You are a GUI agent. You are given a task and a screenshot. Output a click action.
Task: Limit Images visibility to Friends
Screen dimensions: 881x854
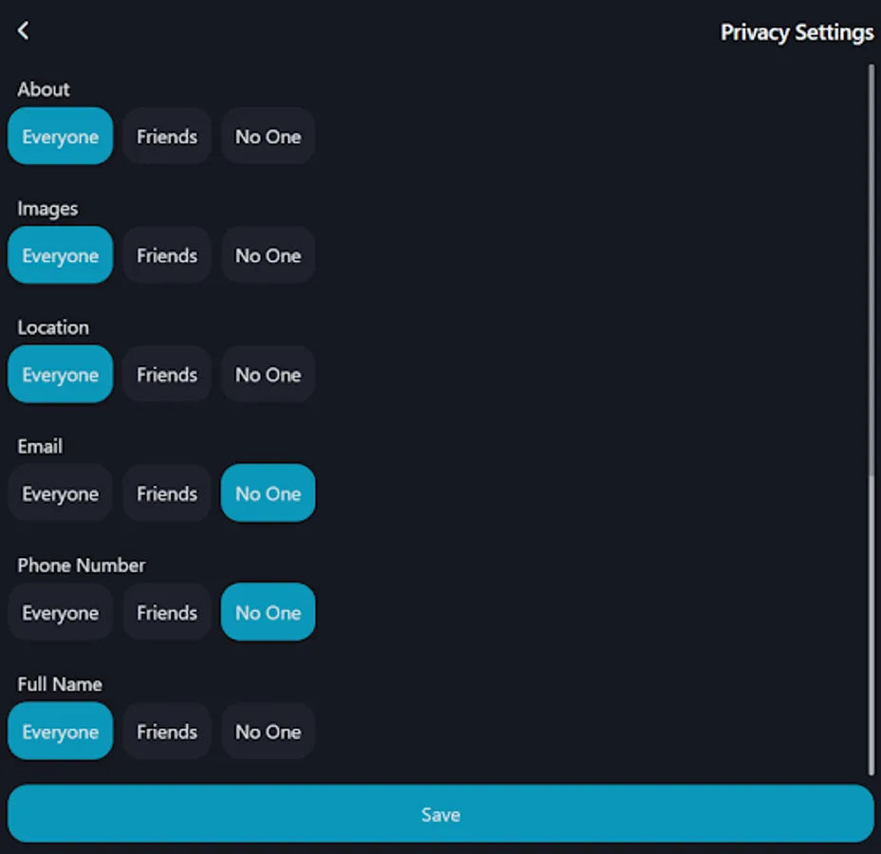pyautogui.click(x=167, y=255)
